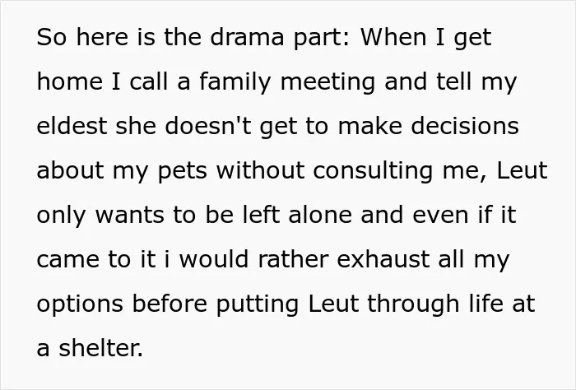576x390 pixels.
Task: Click the word "shelter." on last line
Action: [x=101, y=348]
